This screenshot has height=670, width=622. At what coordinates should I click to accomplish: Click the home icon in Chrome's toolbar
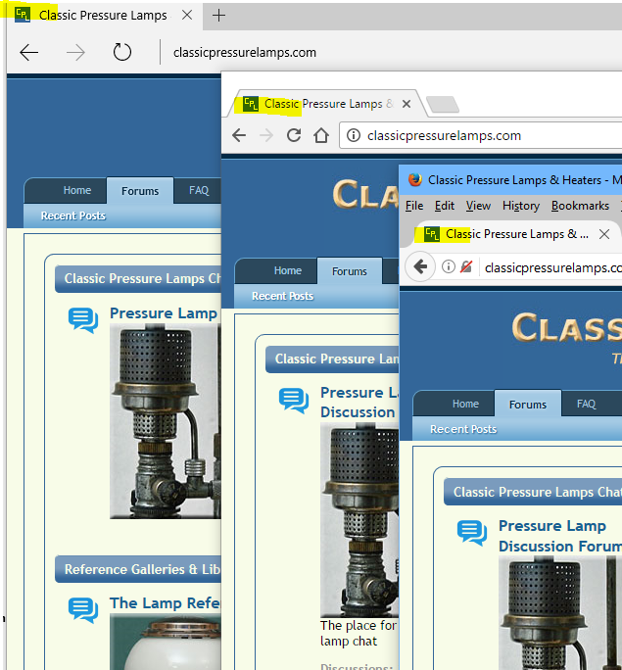click(320, 136)
